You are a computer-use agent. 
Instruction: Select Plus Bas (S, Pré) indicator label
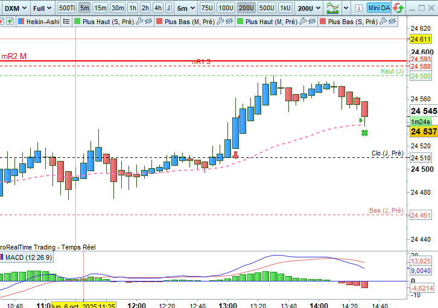click(x=353, y=22)
